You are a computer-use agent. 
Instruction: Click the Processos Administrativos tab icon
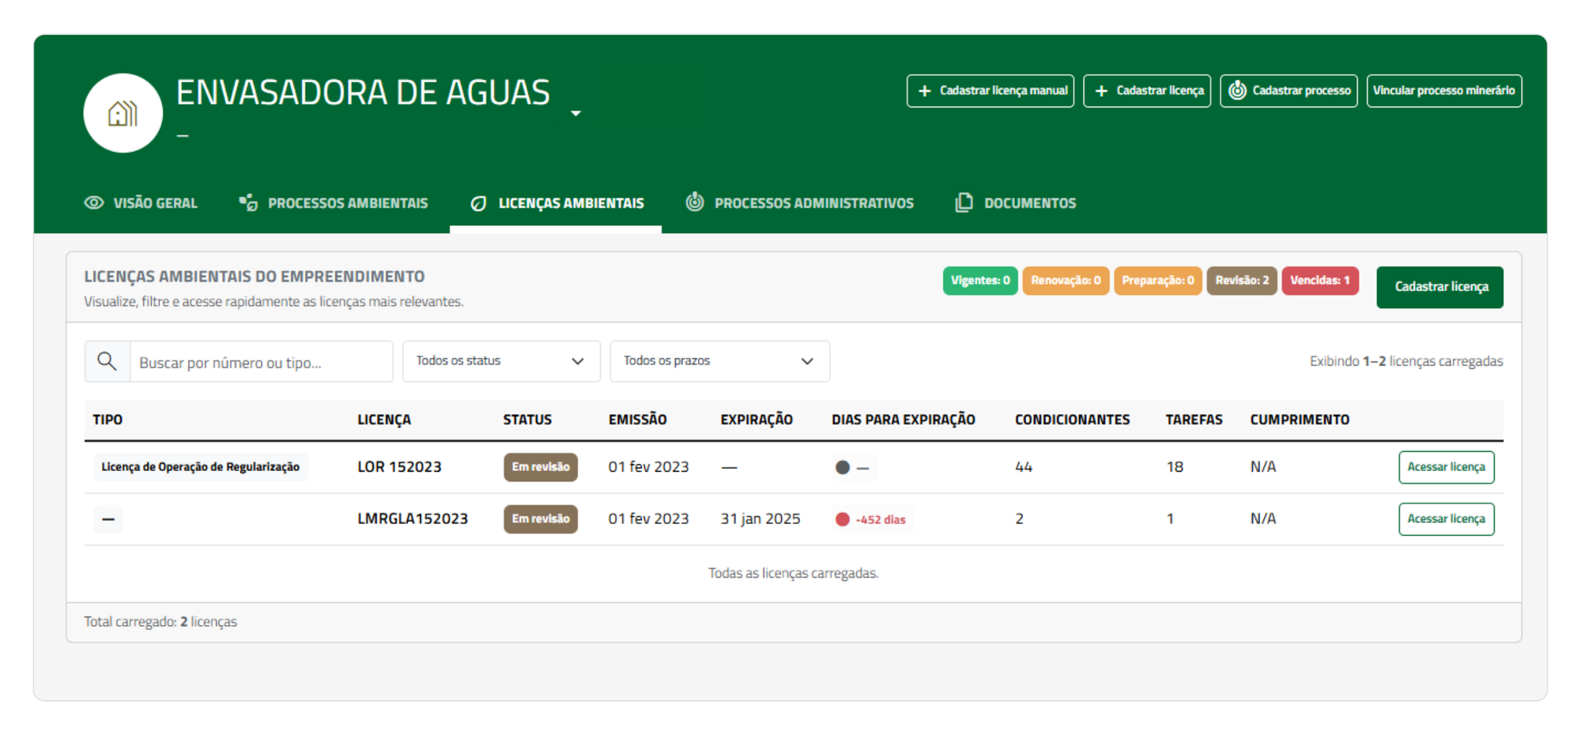click(x=695, y=202)
